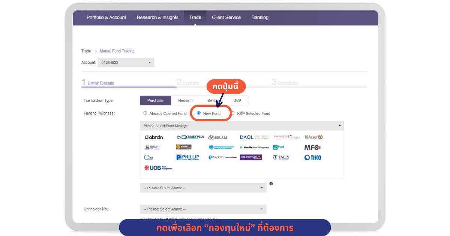Select the Phillip Asset Management logo

click(x=187, y=157)
